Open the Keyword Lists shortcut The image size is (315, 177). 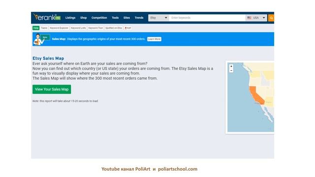point(78,28)
